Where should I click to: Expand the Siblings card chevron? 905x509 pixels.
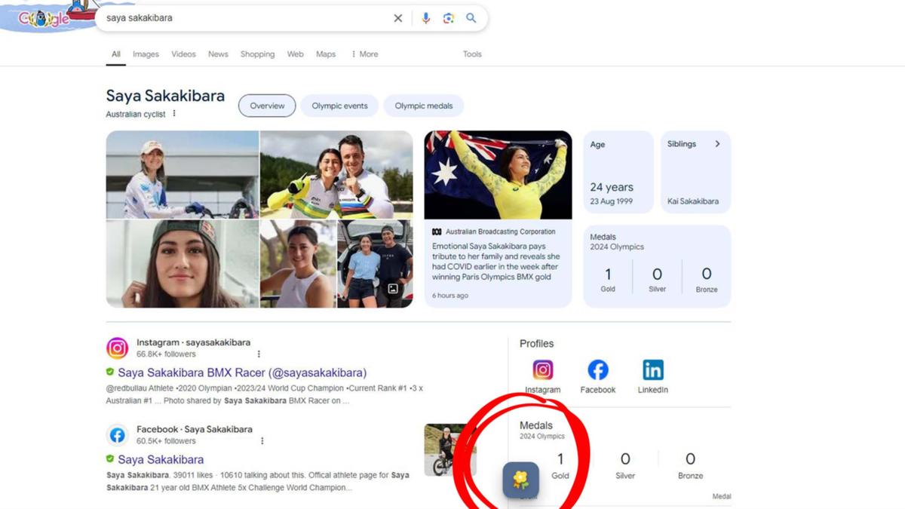pos(717,144)
